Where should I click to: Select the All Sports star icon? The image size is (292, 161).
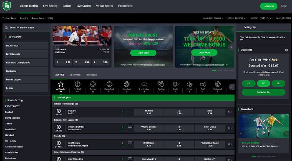pyautogui.click(x=61, y=84)
